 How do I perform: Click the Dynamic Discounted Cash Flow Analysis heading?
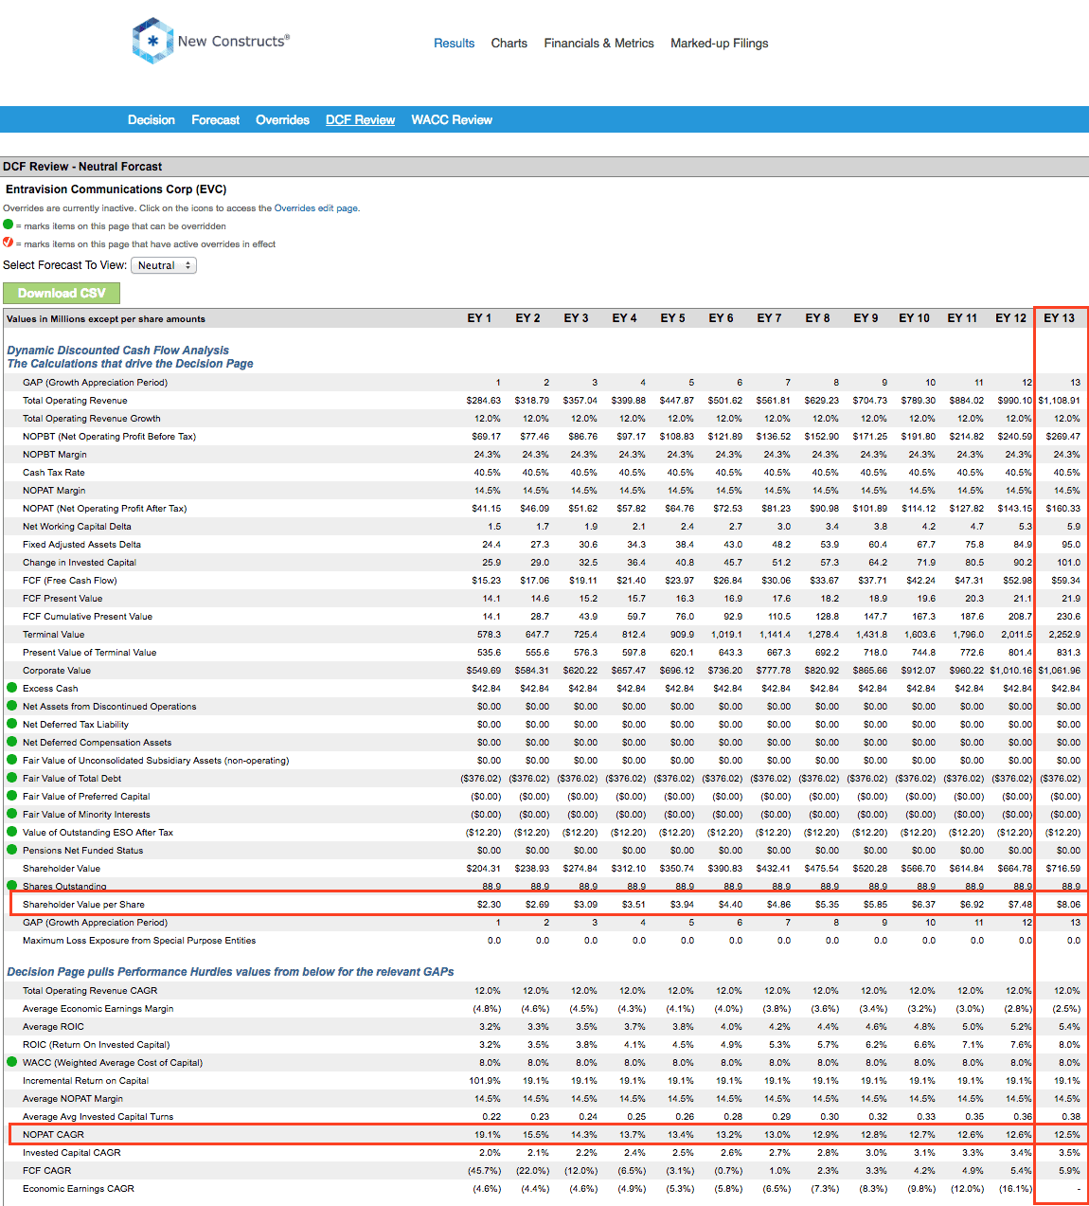[118, 351]
